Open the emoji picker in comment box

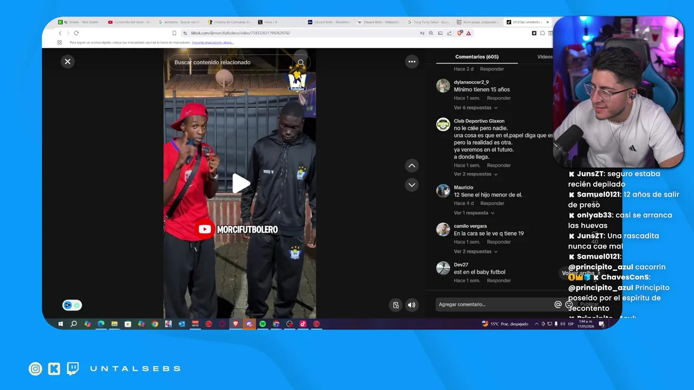[568, 304]
